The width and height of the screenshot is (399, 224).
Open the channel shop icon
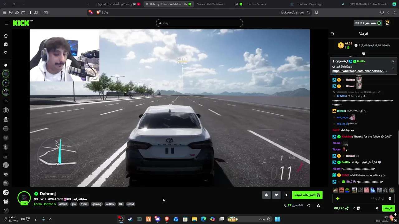(358, 208)
